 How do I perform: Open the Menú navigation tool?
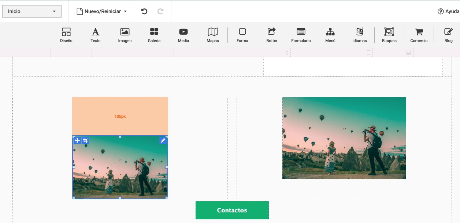pyautogui.click(x=330, y=35)
